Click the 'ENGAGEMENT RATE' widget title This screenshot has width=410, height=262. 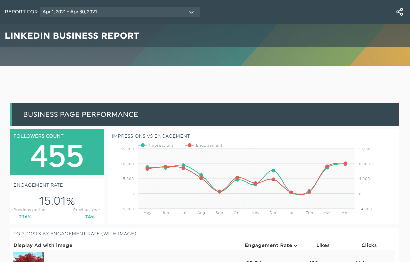[x=38, y=185]
